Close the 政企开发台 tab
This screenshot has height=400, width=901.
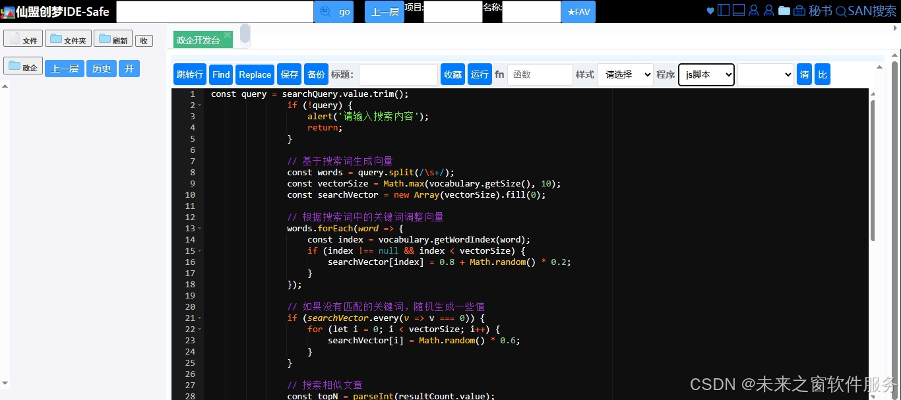[228, 35]
